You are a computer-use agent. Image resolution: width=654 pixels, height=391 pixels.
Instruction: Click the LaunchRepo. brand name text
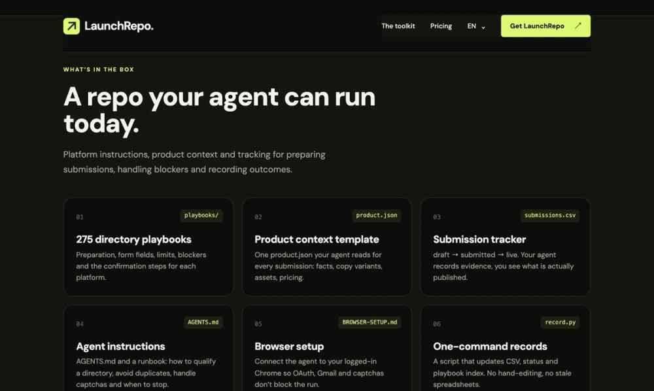(x=119, y=26)
